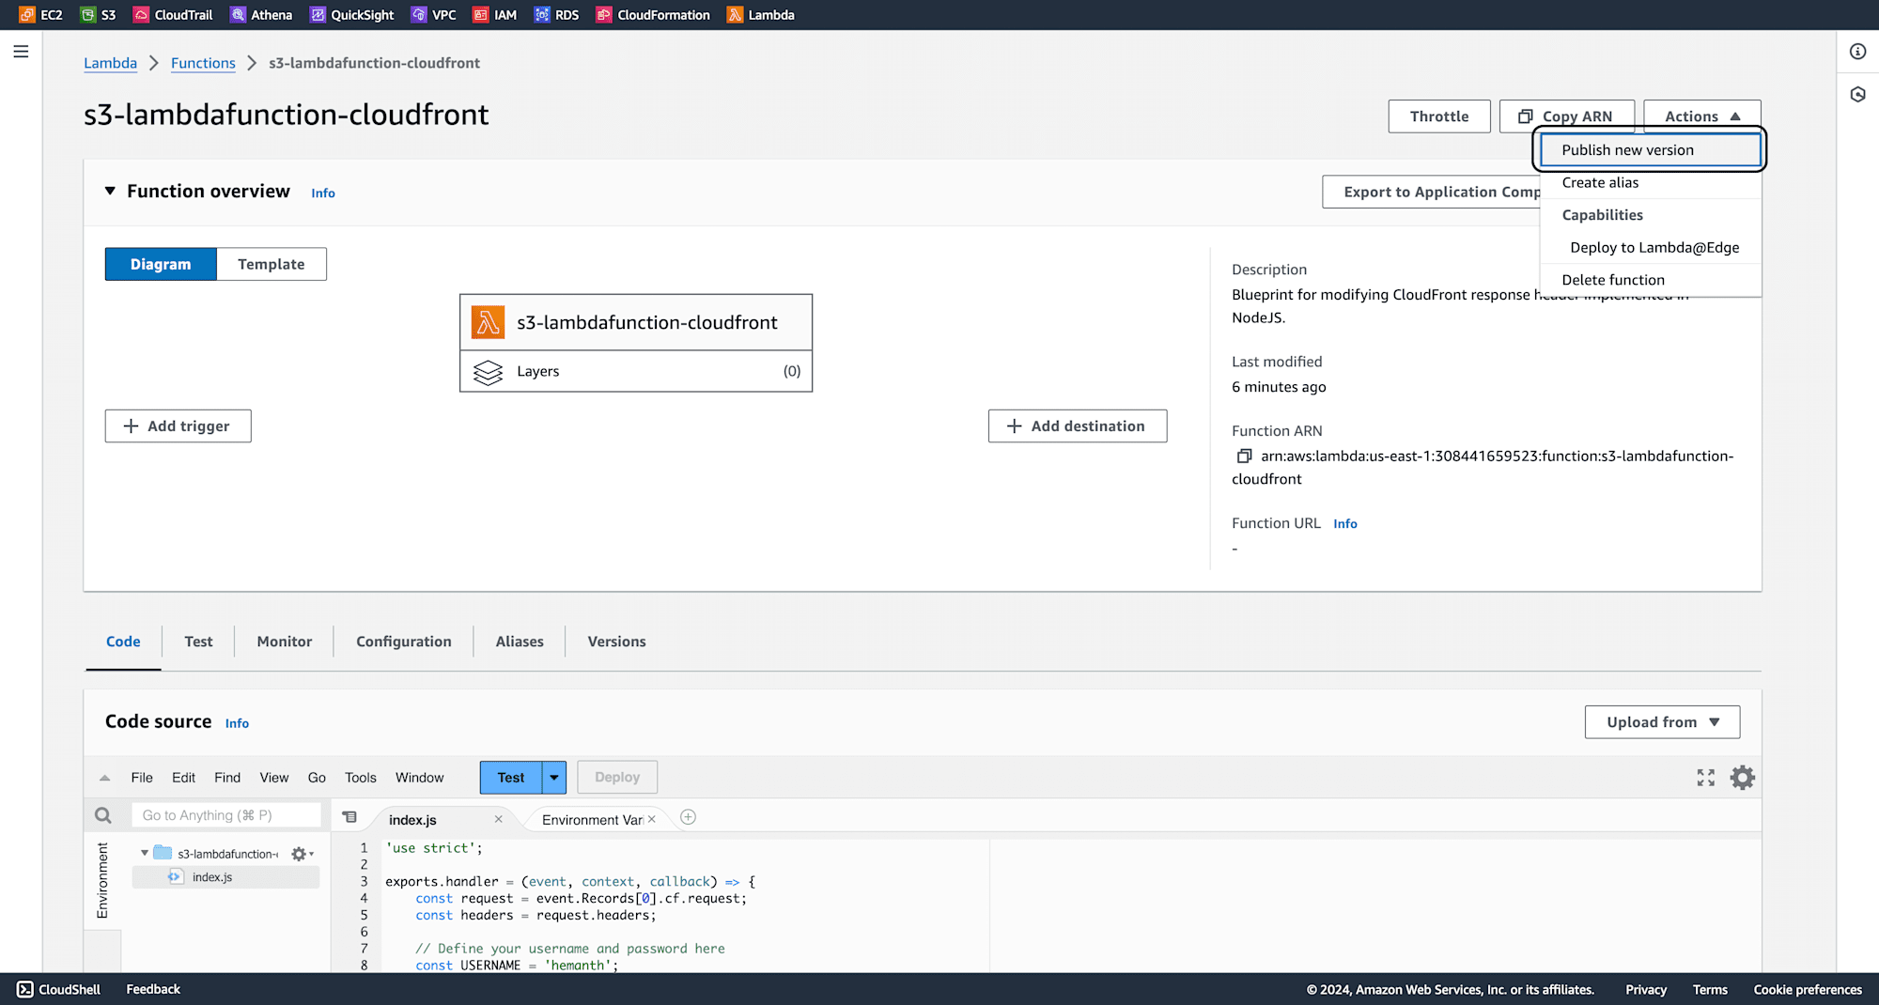Click the Throttle button
1879x1005 pixels.
pos(1439,116)
